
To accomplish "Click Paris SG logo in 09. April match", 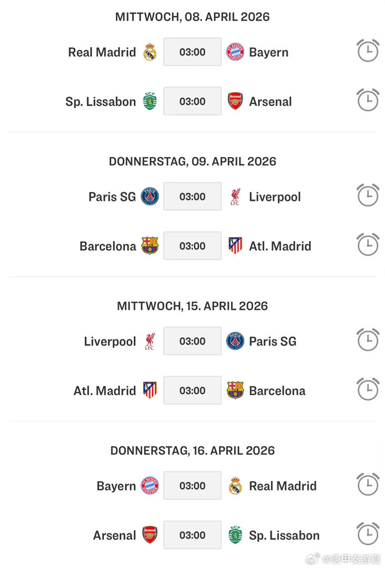I will (x=150, y=197).
